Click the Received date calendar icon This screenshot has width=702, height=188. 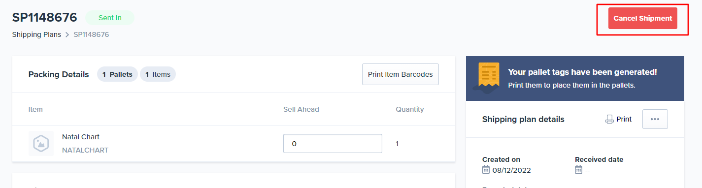pyautogui.click(x=579, y=170)
